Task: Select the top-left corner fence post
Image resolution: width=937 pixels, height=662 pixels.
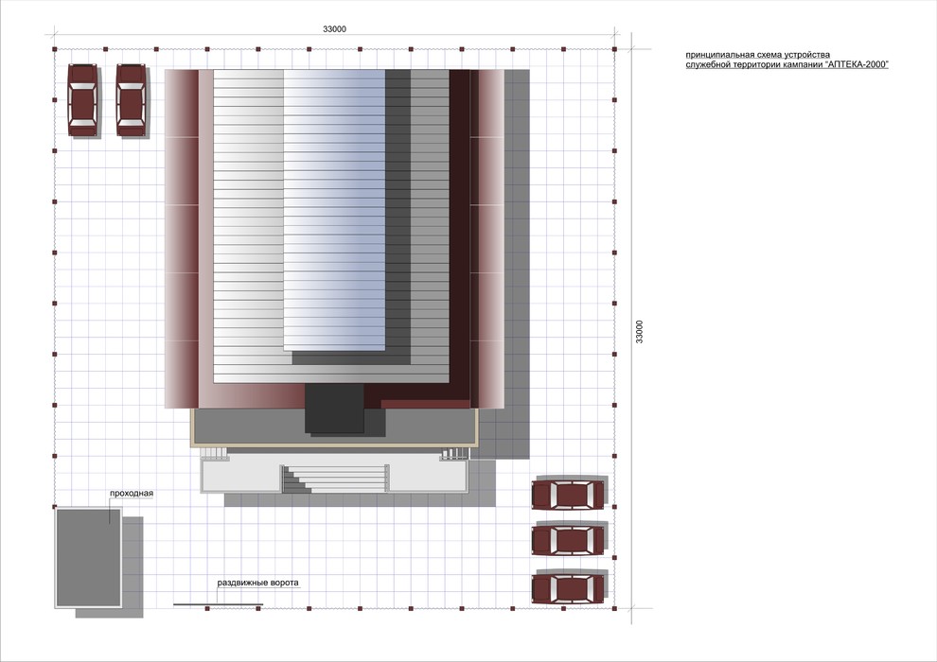Action: coord(54,49)
